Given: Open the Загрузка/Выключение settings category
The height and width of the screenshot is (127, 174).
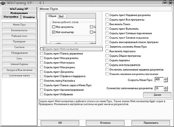Looking at the screenshot, I should click(x=19, y=70).
